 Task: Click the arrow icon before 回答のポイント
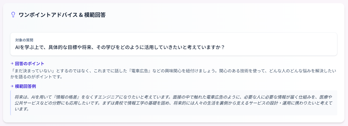(x=12, y=64)
